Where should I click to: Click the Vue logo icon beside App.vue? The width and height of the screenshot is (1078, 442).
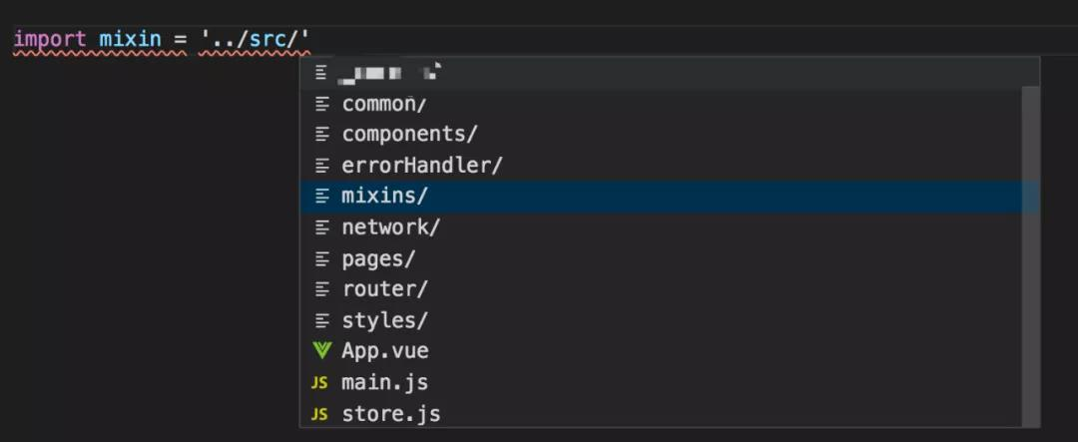[x=321, y=351]
